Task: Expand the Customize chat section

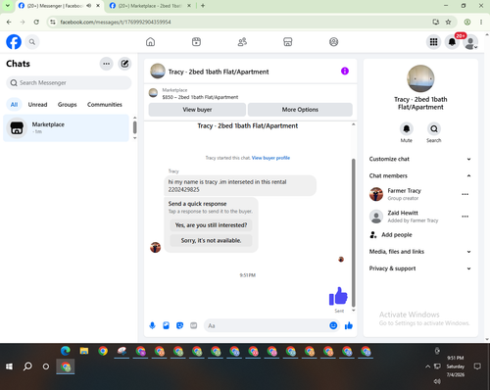Action: click(420, 159)
